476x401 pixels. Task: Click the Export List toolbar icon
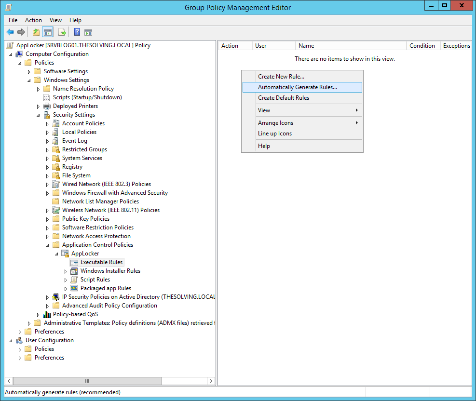click(62, 32)
